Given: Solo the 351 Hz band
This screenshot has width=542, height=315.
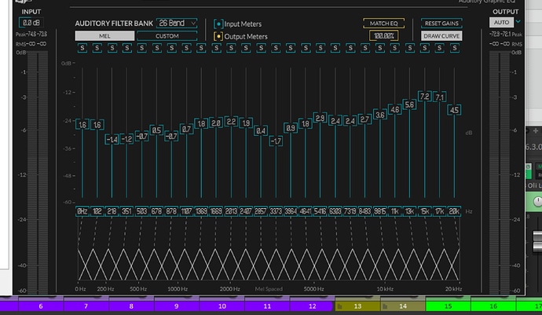Looking at the screenshot, I should [x=126, y=48].
